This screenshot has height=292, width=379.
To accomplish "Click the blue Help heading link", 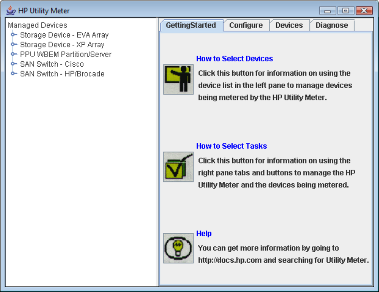I will point(204,233).
